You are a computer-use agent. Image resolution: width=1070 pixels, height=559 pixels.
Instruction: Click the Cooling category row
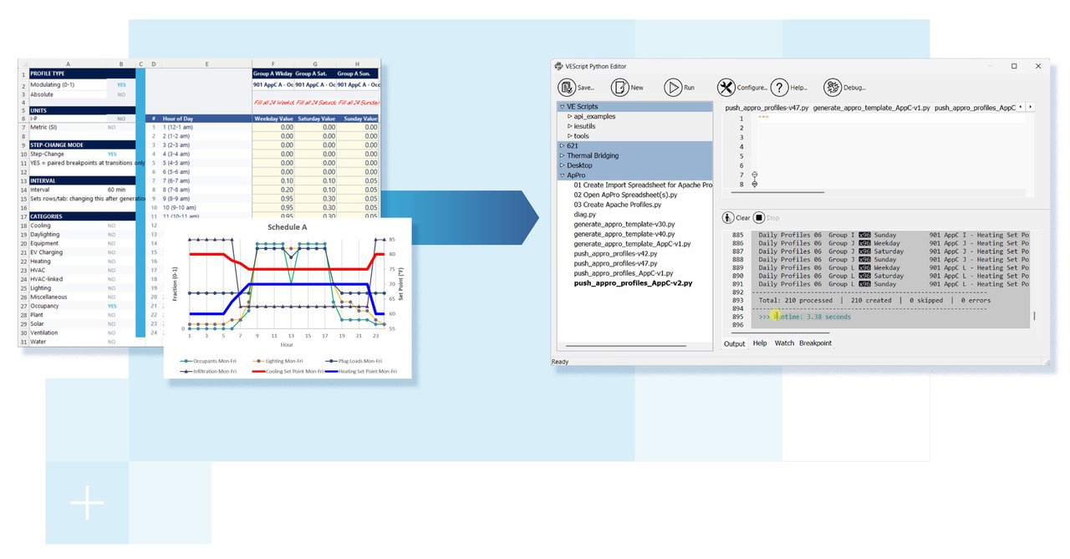pyautogui.click(x=80, y=226)
